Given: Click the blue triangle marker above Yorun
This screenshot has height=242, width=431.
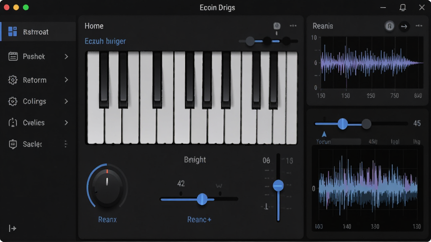Looking at the screenshot, I should click(325, 134).
